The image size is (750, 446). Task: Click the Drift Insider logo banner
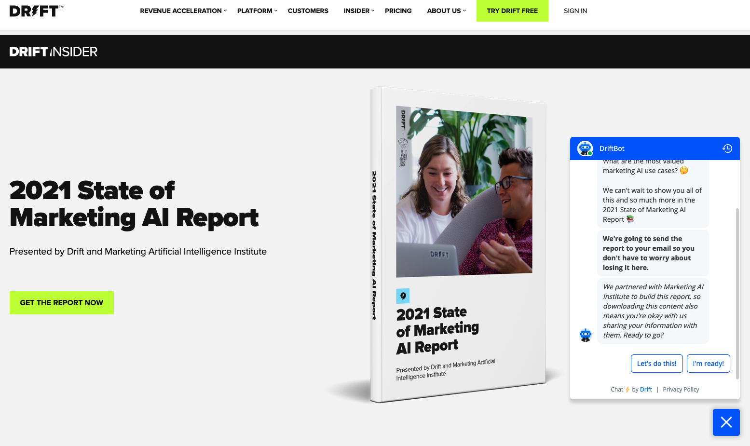(54, 52)
